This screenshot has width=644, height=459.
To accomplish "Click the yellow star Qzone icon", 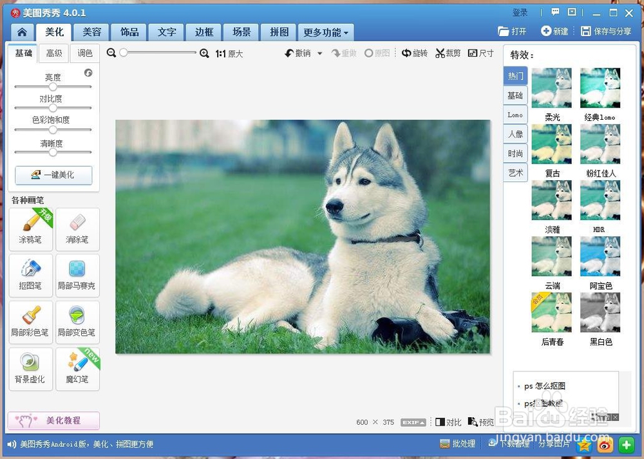I will [x=584, y=445].
